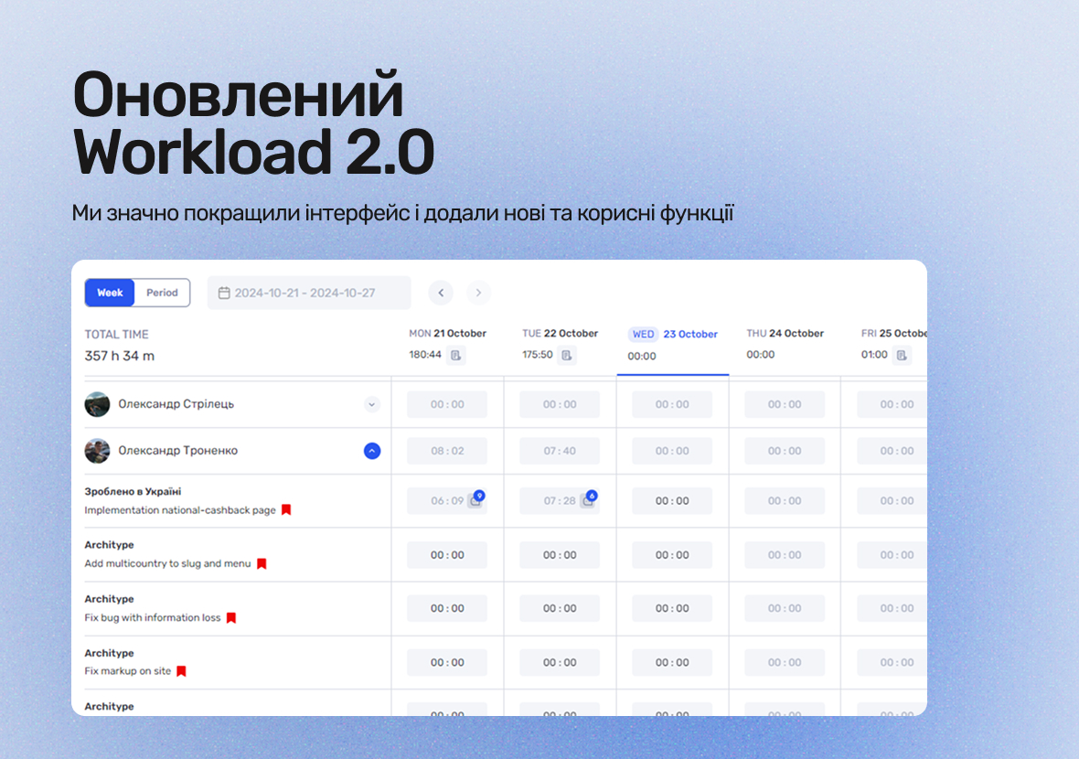Click the Олександр Троненко name
The image size is (1079, 759).
point(178,451)
